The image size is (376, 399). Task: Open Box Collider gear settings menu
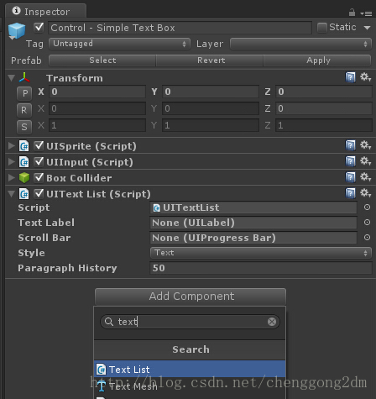coord(365,177)
